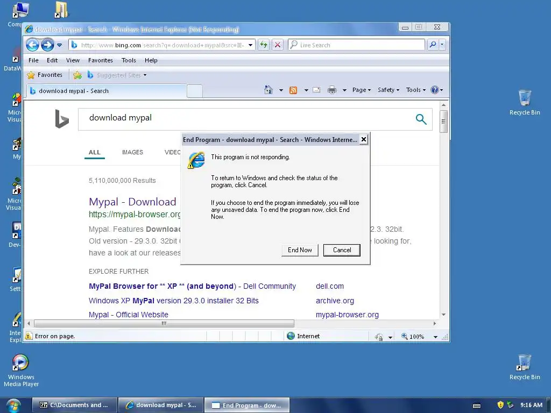Open the View menu

(73, 60)
